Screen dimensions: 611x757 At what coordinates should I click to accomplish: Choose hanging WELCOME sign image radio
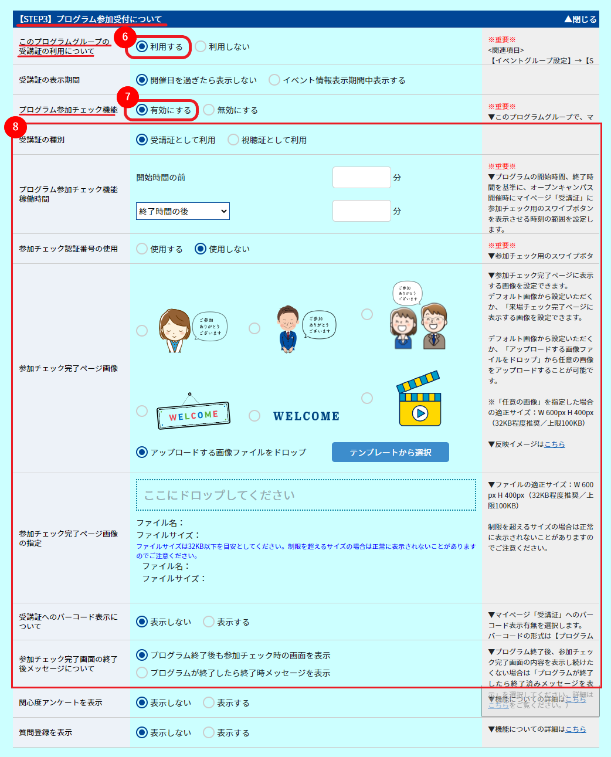tap(142, 411)
